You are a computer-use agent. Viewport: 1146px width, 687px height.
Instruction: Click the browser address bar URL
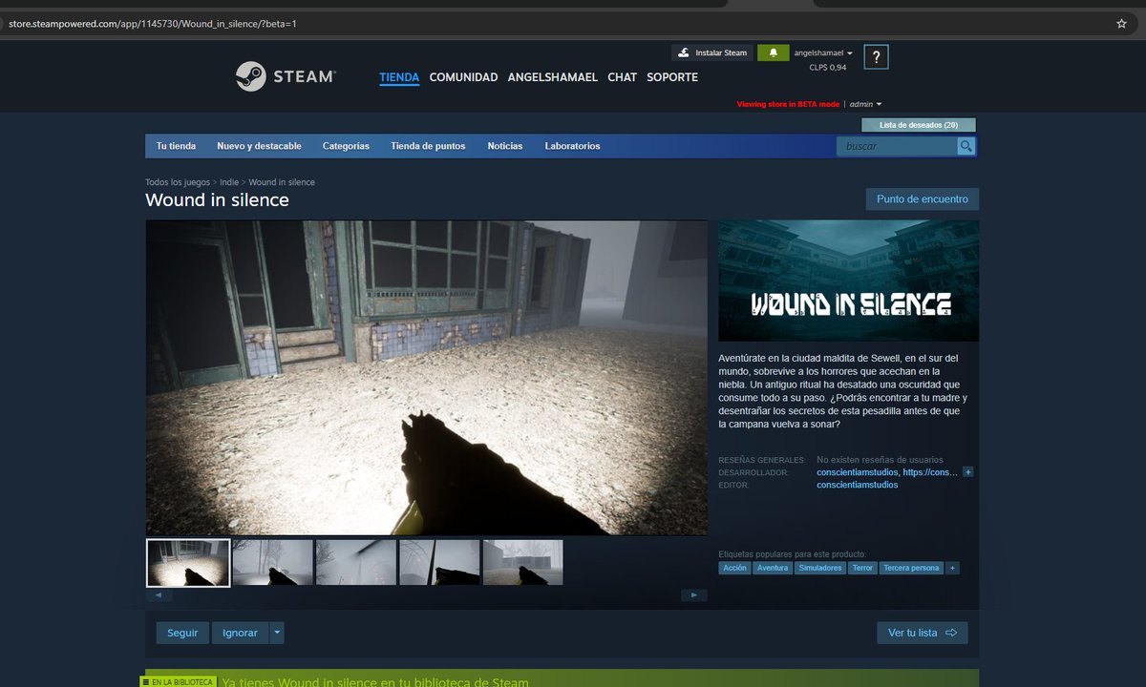click(x=153, y=23)
